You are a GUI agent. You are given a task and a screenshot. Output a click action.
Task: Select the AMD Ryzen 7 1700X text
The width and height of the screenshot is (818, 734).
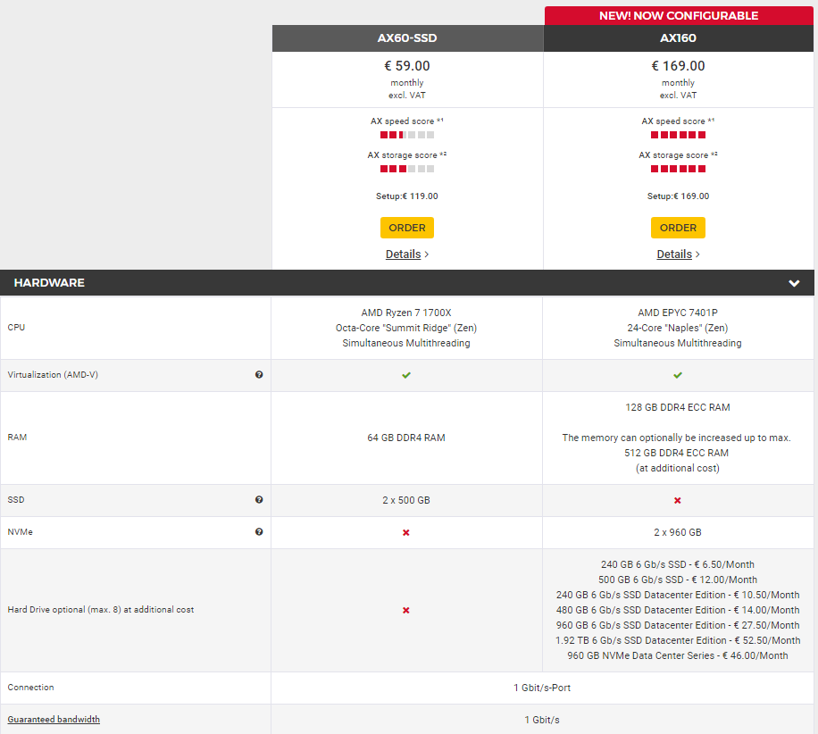pos(406,313)
